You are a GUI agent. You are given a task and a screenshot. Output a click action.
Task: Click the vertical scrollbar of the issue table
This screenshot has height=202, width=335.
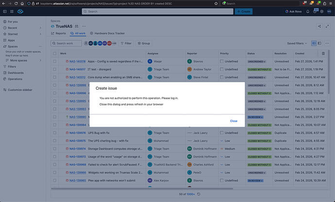329,72
